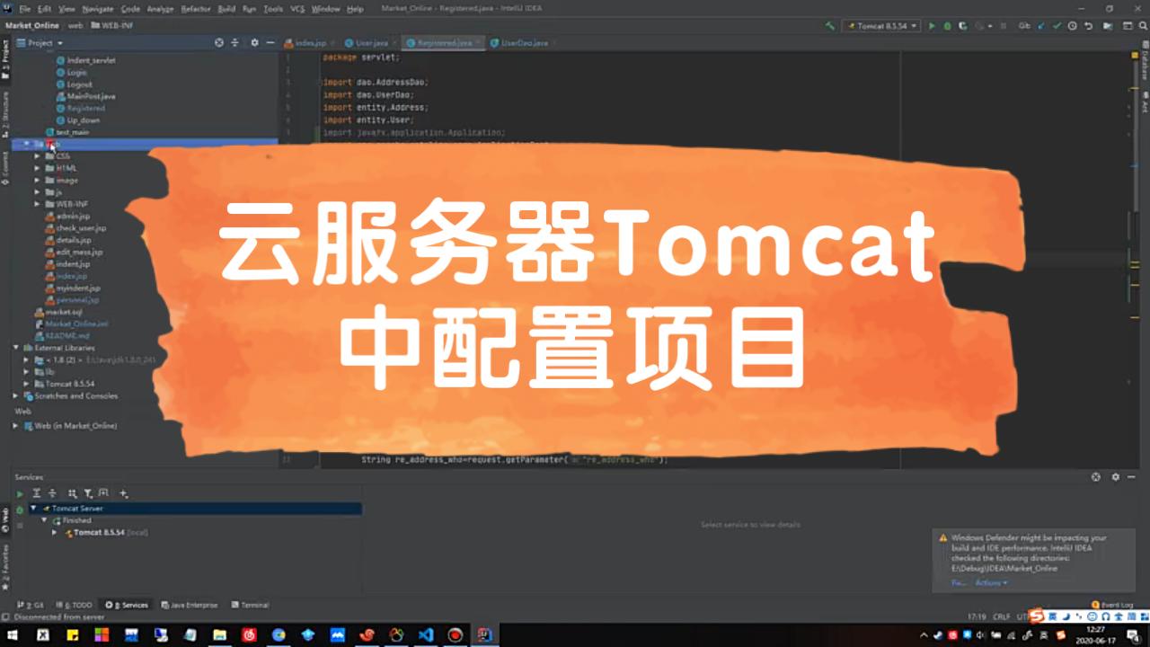
Task: Collapse the Finished node in Services
Action: tap(44, 520)
